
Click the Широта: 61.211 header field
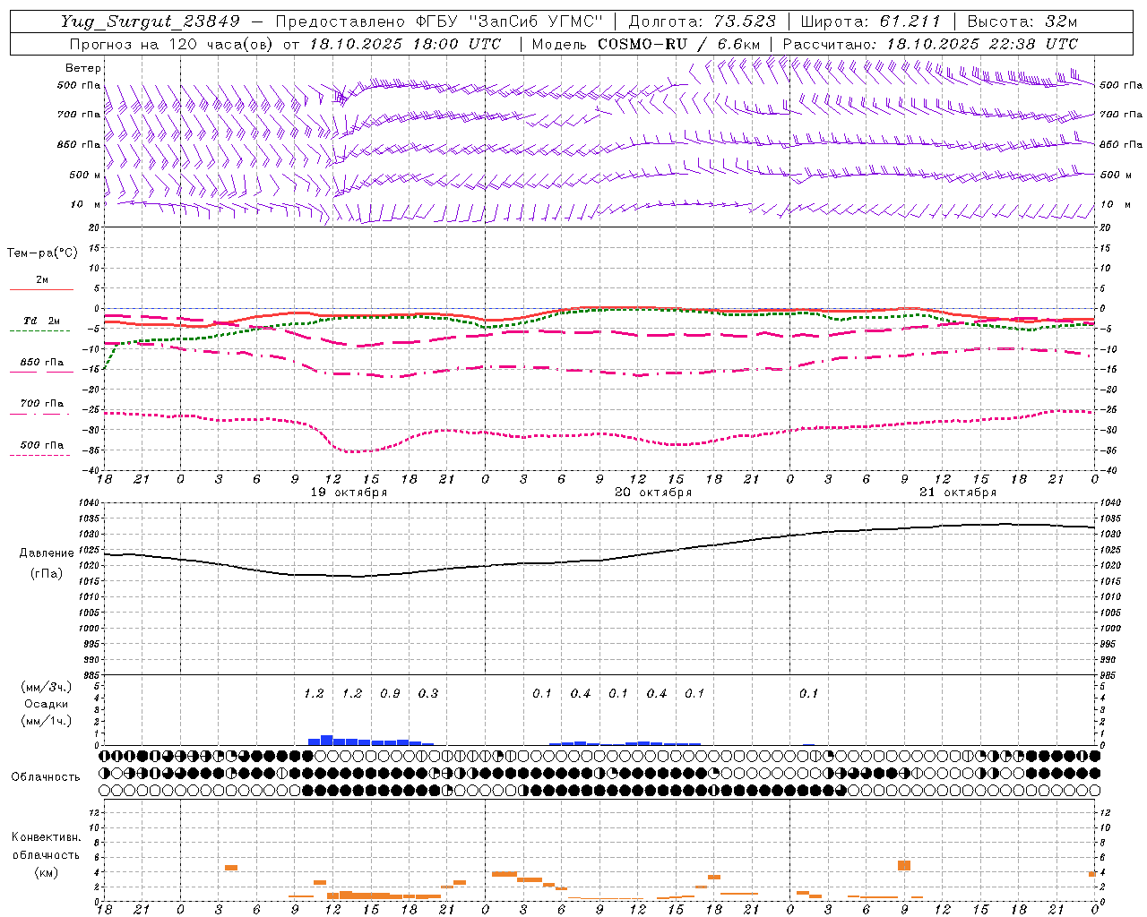pyautogui.click(x=870, y=21)
